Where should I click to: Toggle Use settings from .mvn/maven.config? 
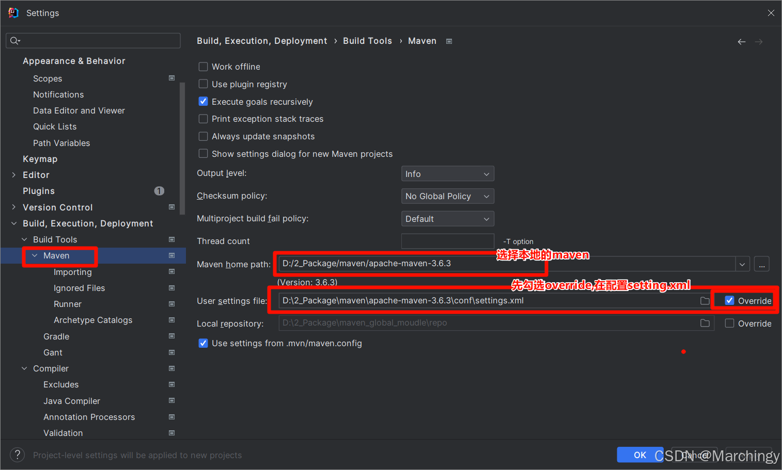click(204, 343)
